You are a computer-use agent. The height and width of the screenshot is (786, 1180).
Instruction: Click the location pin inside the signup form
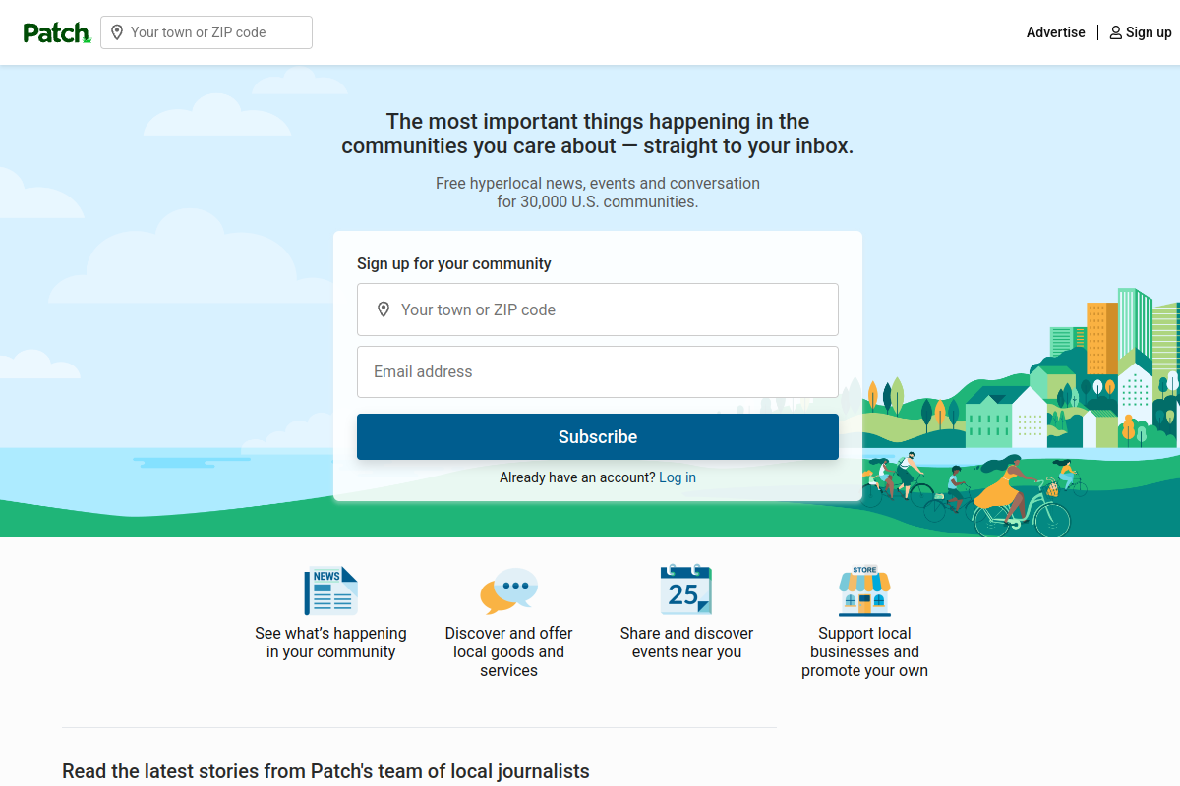click(x=383, y=309)
